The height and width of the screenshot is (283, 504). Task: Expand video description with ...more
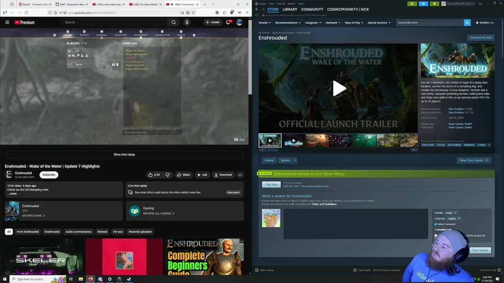(13, 194)
